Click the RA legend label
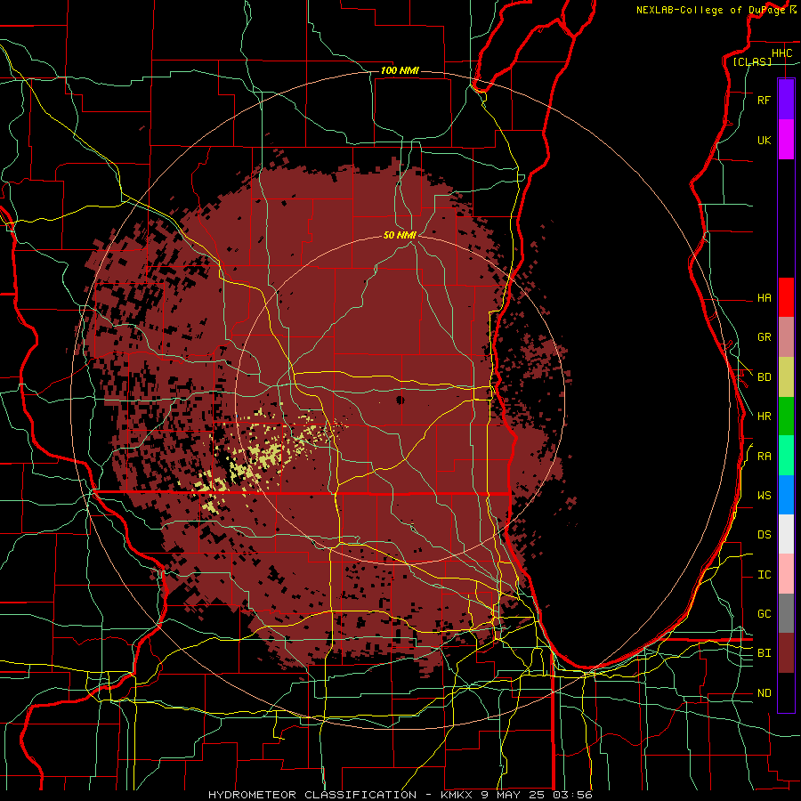The image size is (801, 801). (764, 457)
